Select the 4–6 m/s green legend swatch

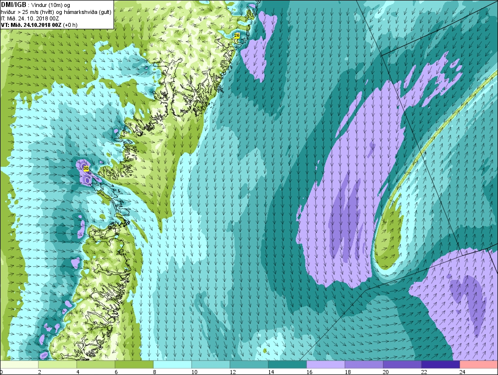[x=96, y=365]
